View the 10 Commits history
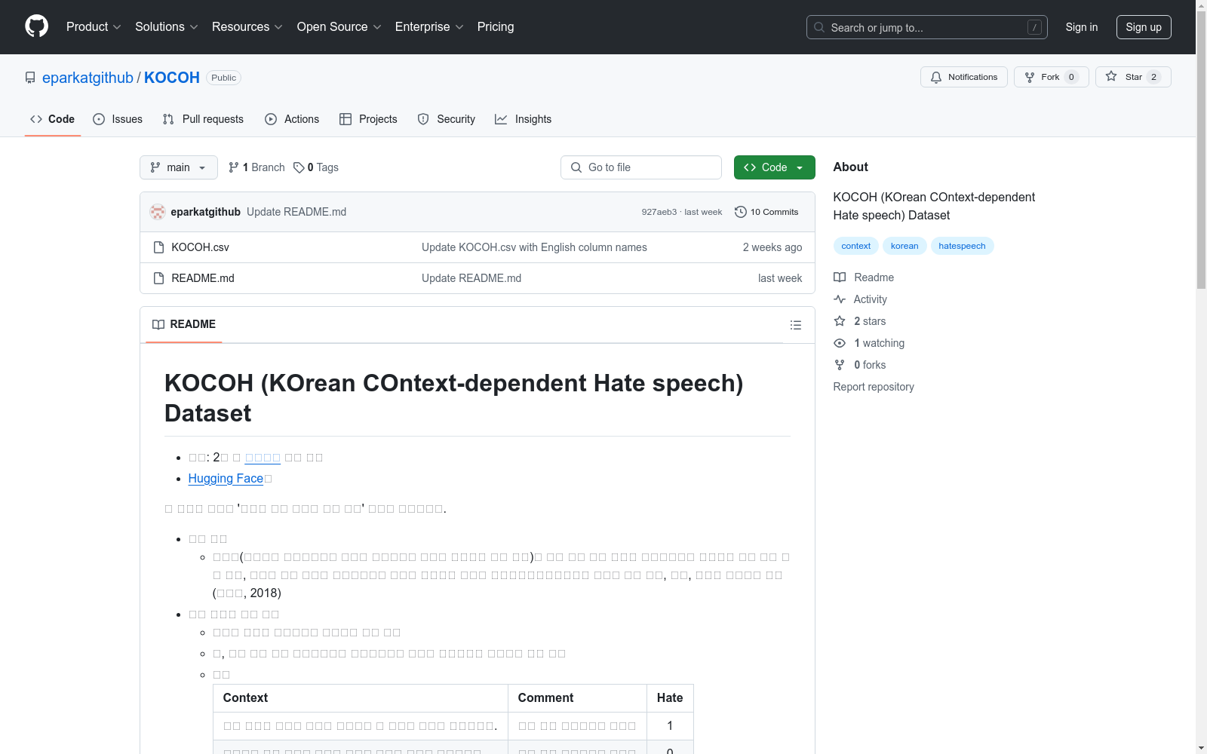The width and height of the screenshot is (1207, 754). pyautogui.click(x=766, y=212)
